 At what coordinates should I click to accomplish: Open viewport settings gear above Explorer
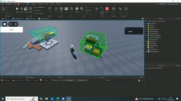point(143,19)
